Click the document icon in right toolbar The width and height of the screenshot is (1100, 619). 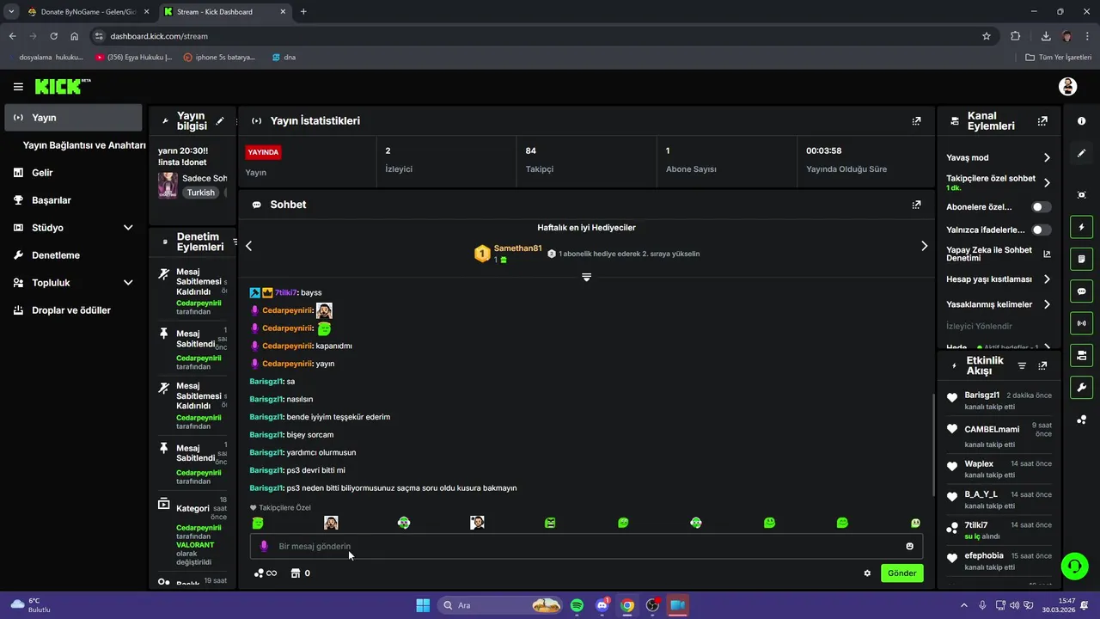(1081, 259)
